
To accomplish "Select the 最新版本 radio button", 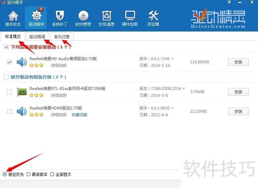I will tap(28, 174).
